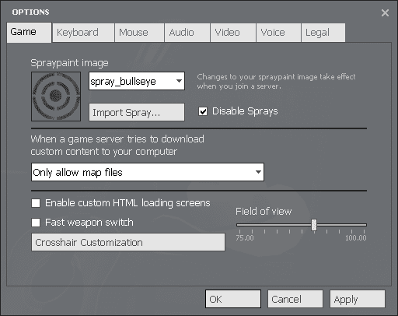Open the Voice tab
The width and height of the screenshot is (398, 316).
[x=278, y=33]
